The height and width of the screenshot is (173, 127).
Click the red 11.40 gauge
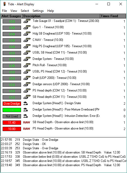pos(12,123)
